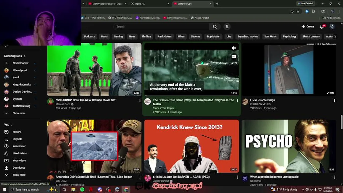Image resolution: width=343 pixels, height=193 pixels.
Task: Open options menu for 6:16 In LA video
Action: pyautogui.click(x=237, y=177)
